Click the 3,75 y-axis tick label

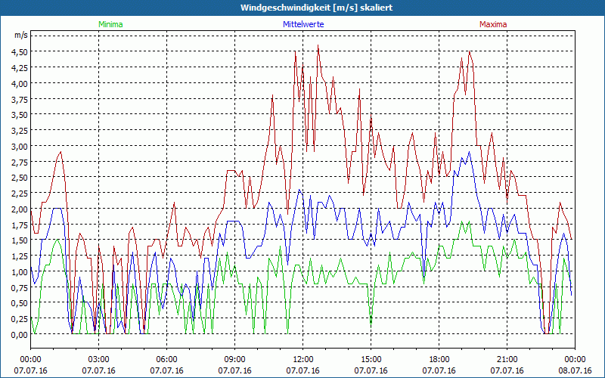pyautogui.click(x=20, y=99)
